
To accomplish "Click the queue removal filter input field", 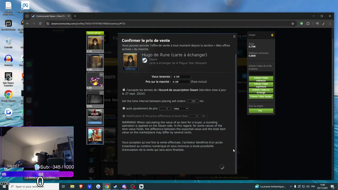I will pyautogui.click(x=261, y=73).
